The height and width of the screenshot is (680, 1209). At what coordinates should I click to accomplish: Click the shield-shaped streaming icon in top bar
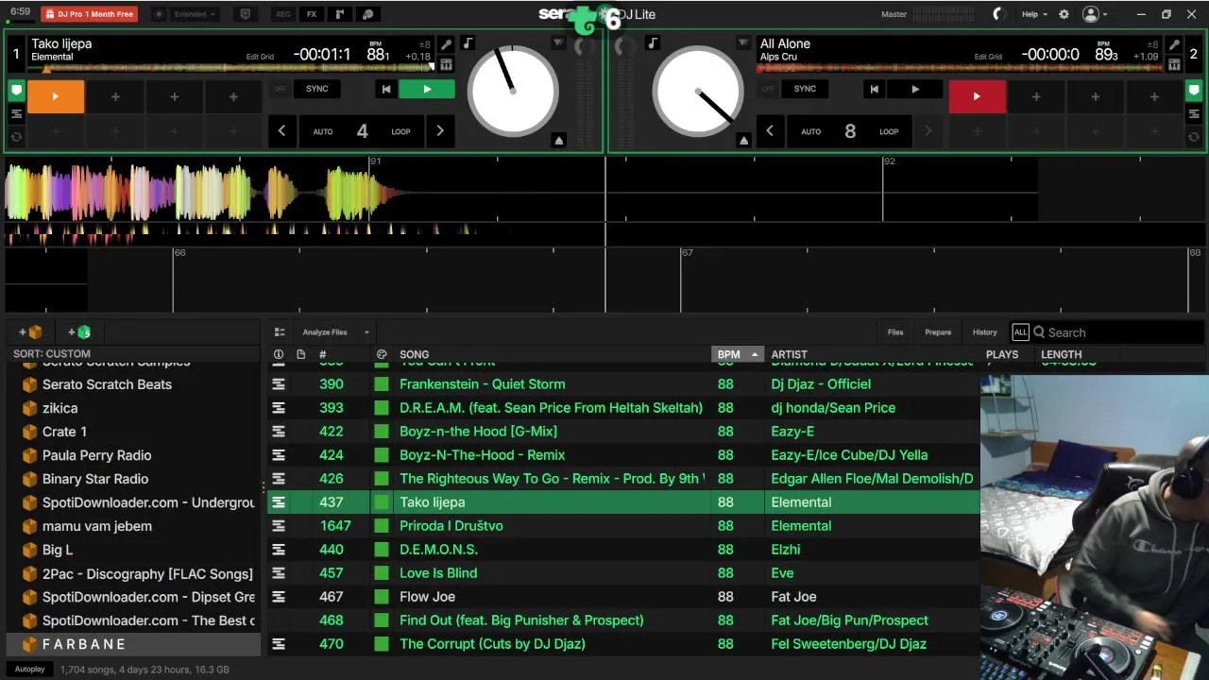click(x=246, y=14)
